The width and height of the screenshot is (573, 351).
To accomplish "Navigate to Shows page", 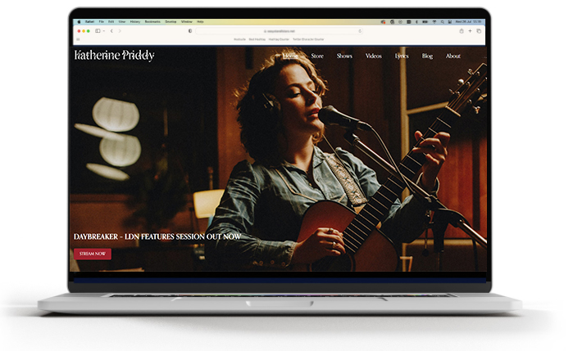I will (x=344, y=56).
